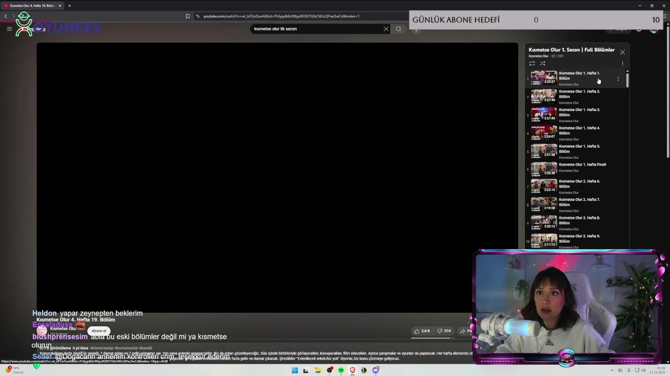Play Kısmetse Olur 1. Hafta 5. Bölüm
670x376 pixels.
point(579,149)
